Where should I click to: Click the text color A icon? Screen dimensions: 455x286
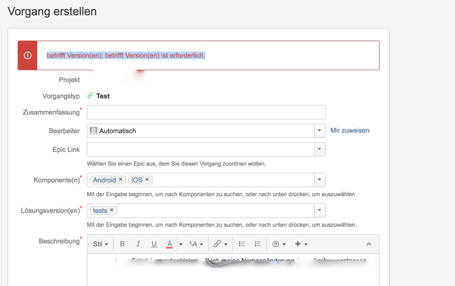click(169, 244)
